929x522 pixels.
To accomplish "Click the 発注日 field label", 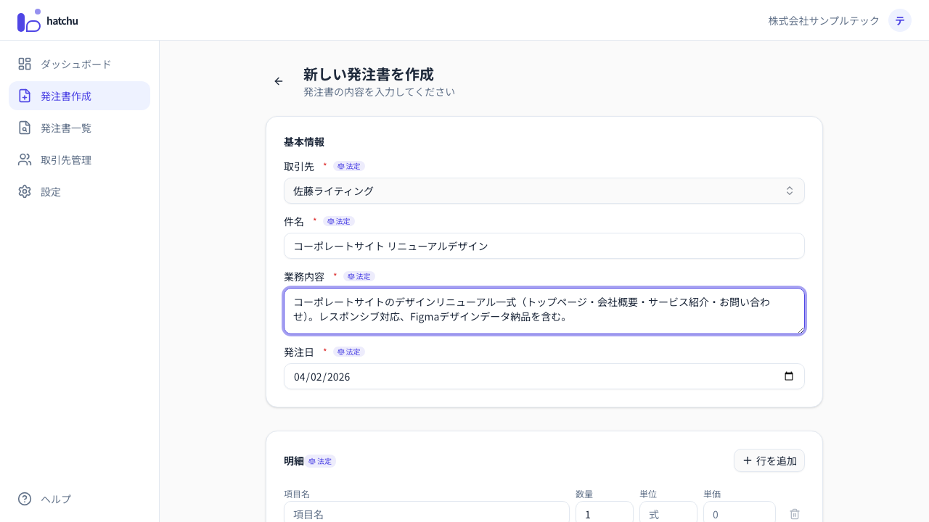I will click(x=299, y=352).
